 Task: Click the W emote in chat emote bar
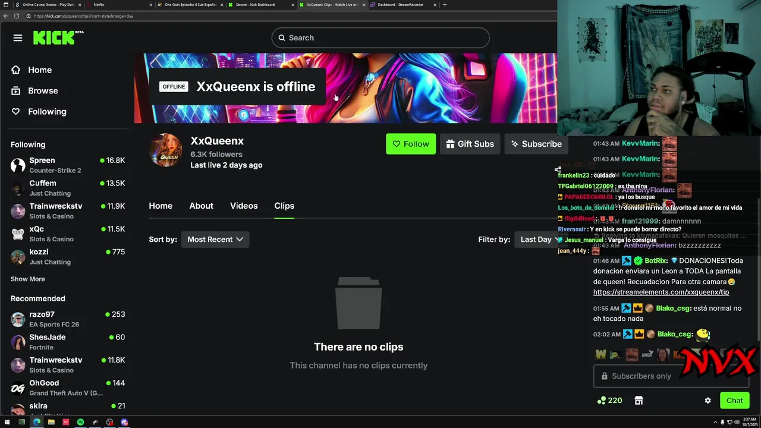(600, 355)
